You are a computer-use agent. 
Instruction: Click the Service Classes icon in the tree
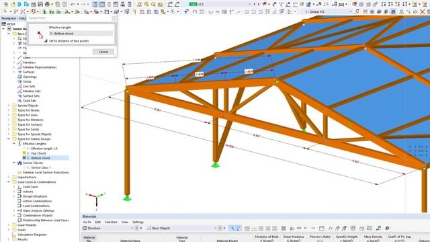point(19,163)
